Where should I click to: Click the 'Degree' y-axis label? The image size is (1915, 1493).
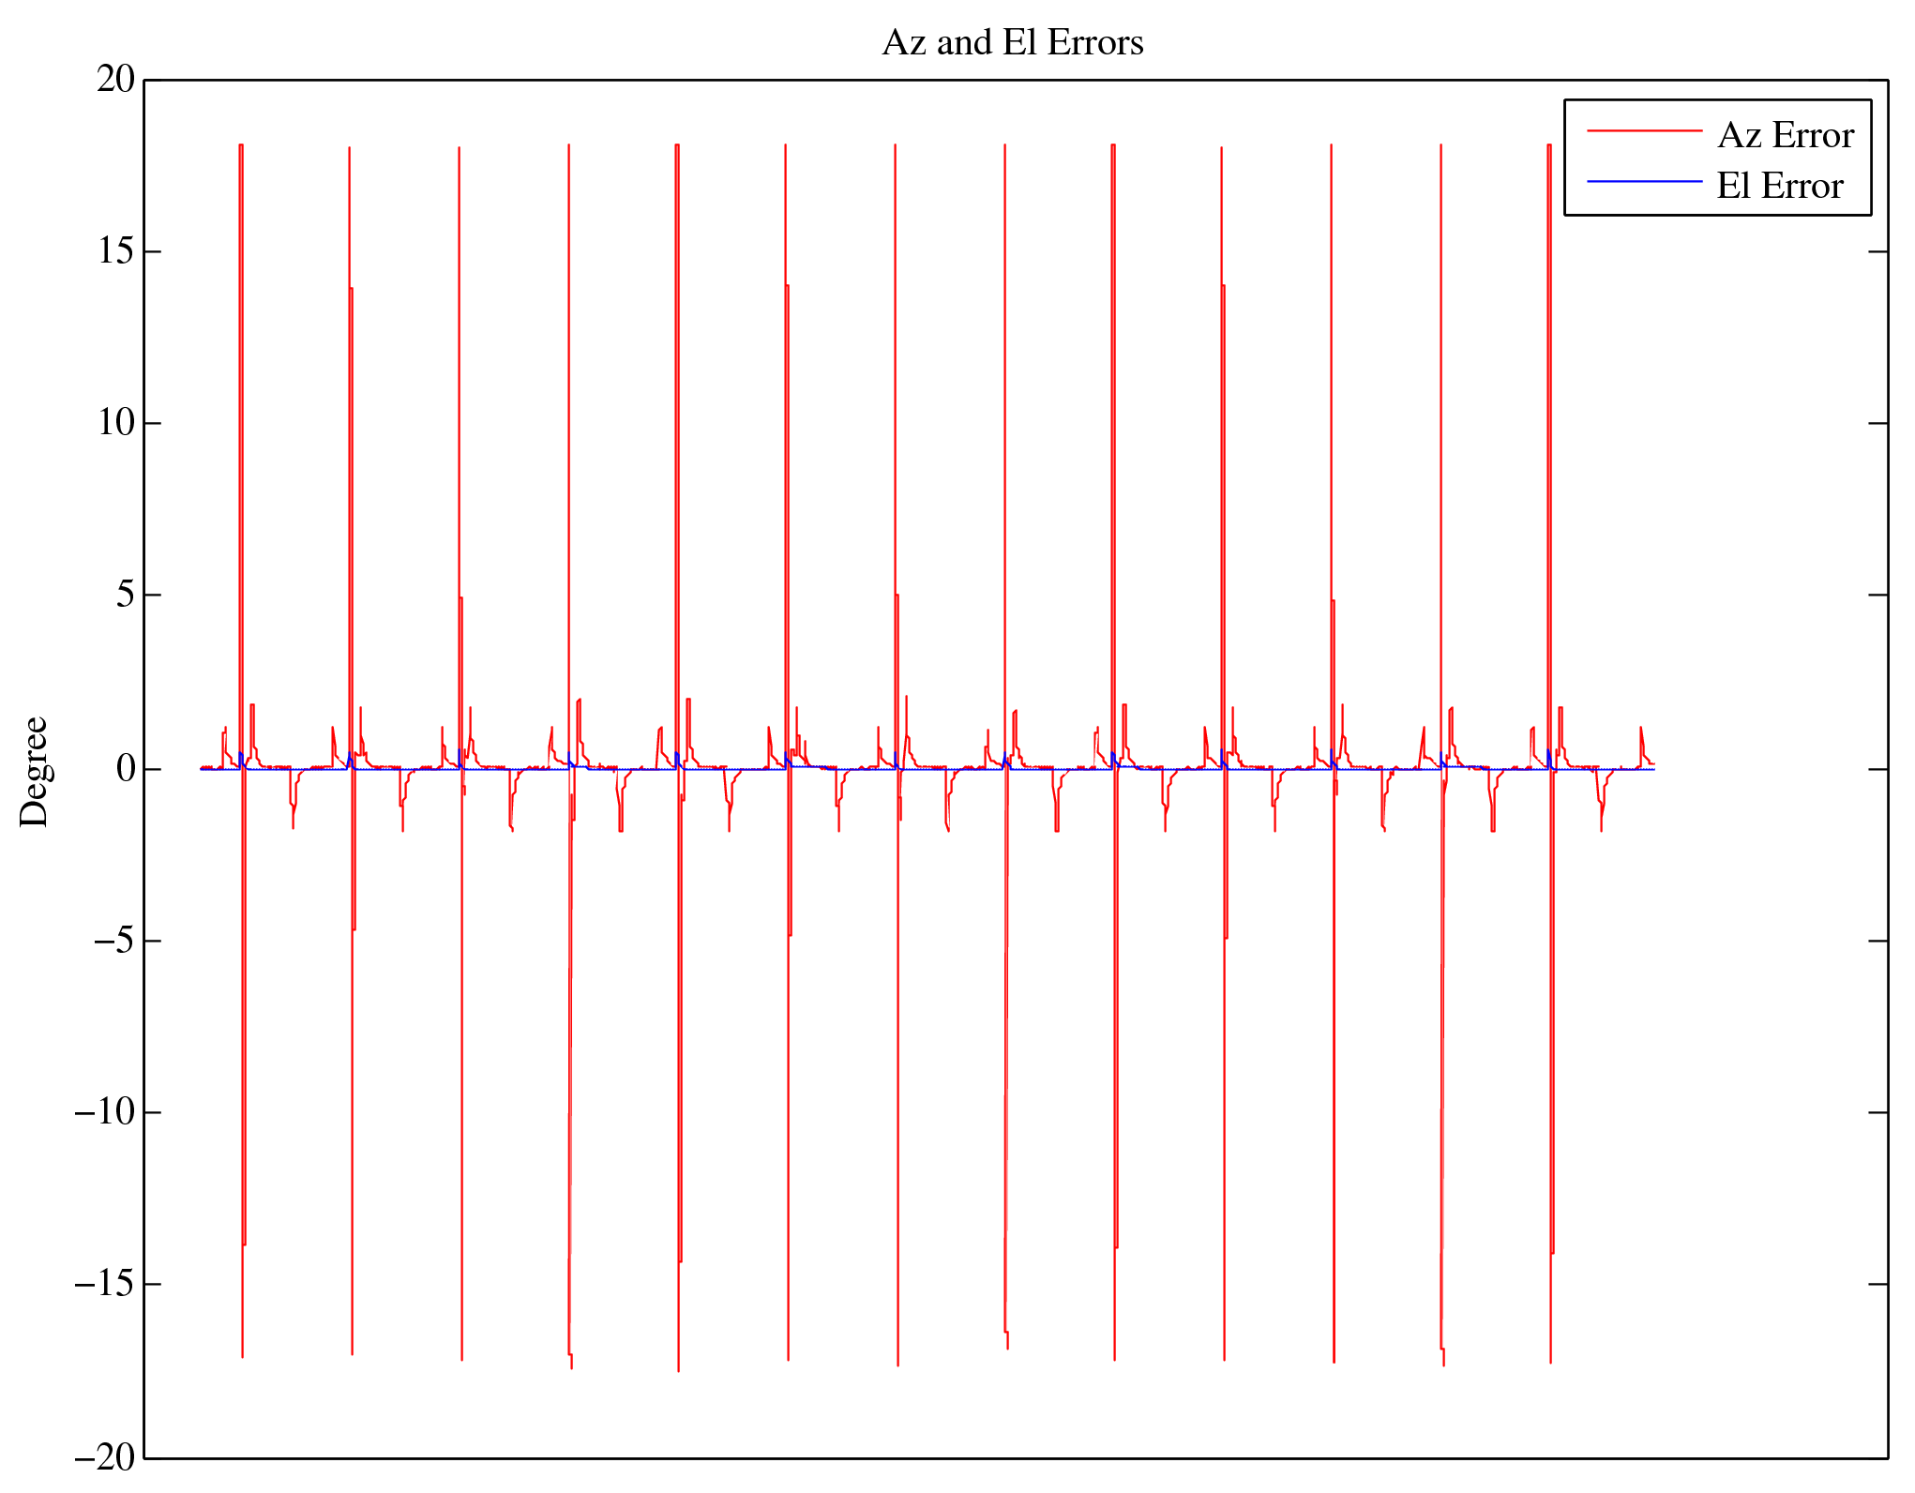[x=35, y=771]
